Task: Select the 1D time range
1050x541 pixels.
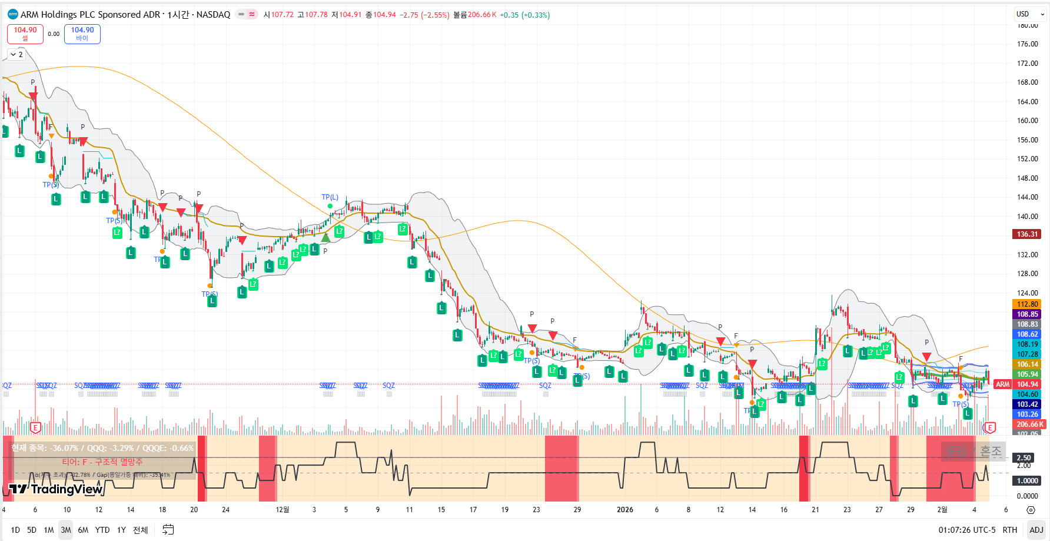Action: click(x=15, y=530)
